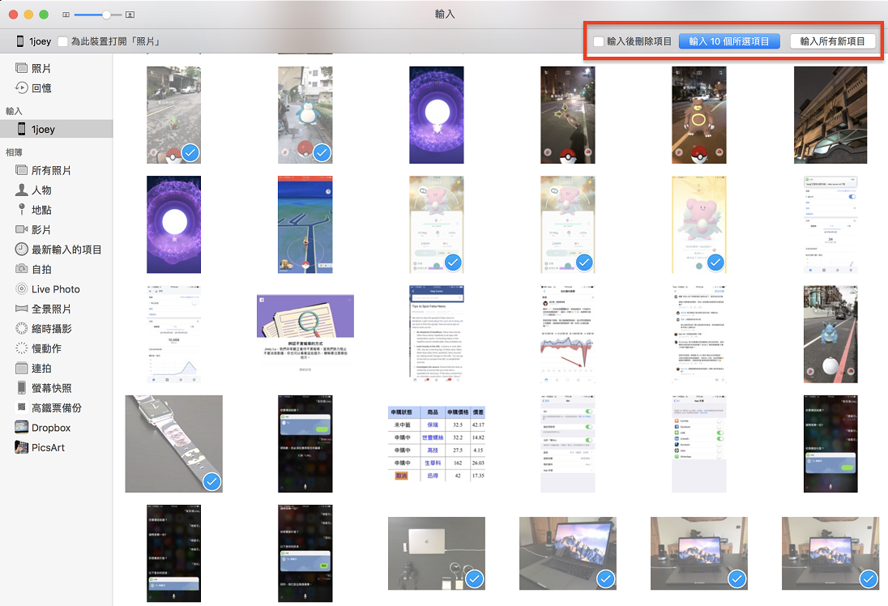Viewport: 888px width, 606px height.
Task: Select the Live Photo album
Action: pos(46,288)
